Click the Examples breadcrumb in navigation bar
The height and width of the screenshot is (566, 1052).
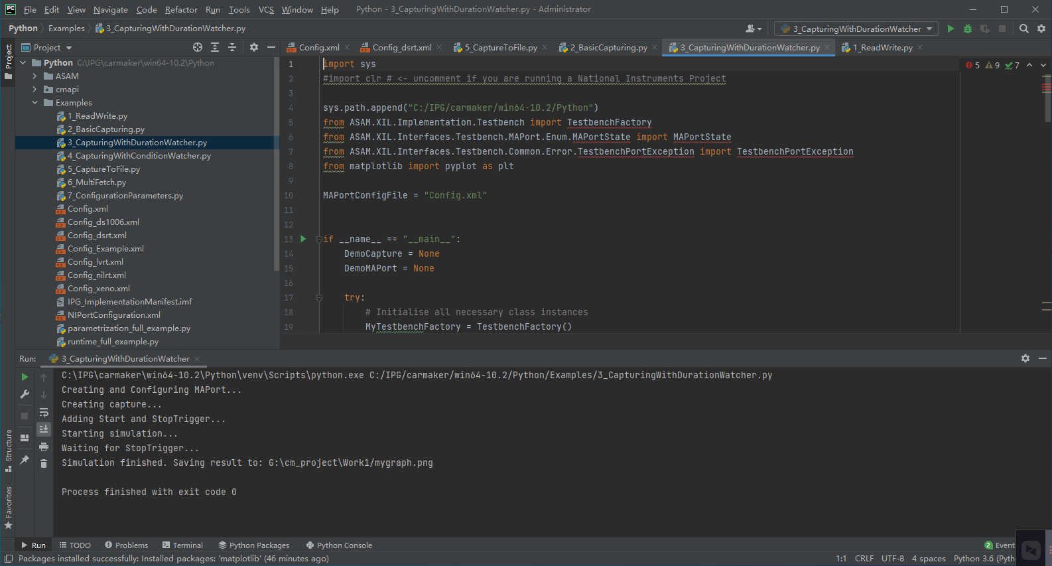click(66, 29)
